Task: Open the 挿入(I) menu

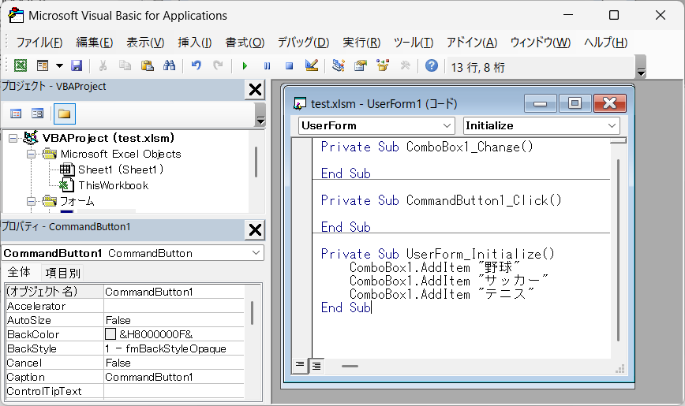Action: 195,43
